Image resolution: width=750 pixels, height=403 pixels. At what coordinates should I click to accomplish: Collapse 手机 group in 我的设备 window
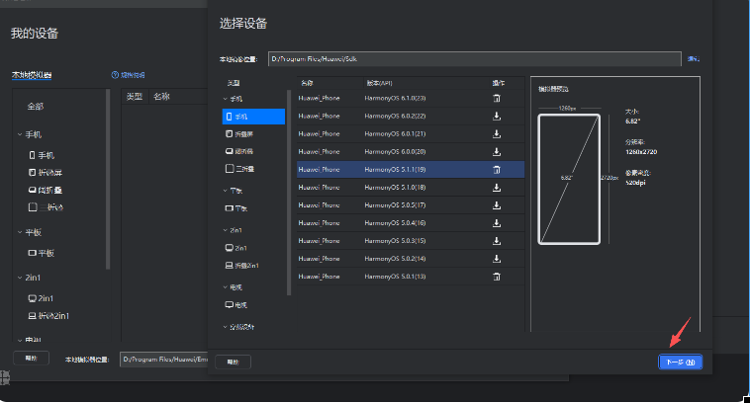tap(20, 134)
